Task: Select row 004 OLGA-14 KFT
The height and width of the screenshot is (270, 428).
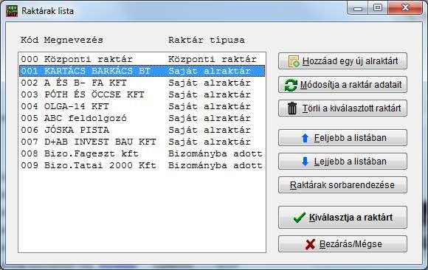Action: coord(142,106)
